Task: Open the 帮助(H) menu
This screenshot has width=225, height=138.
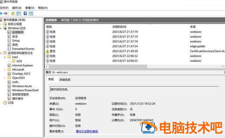Action: click(x=43, y=8)
